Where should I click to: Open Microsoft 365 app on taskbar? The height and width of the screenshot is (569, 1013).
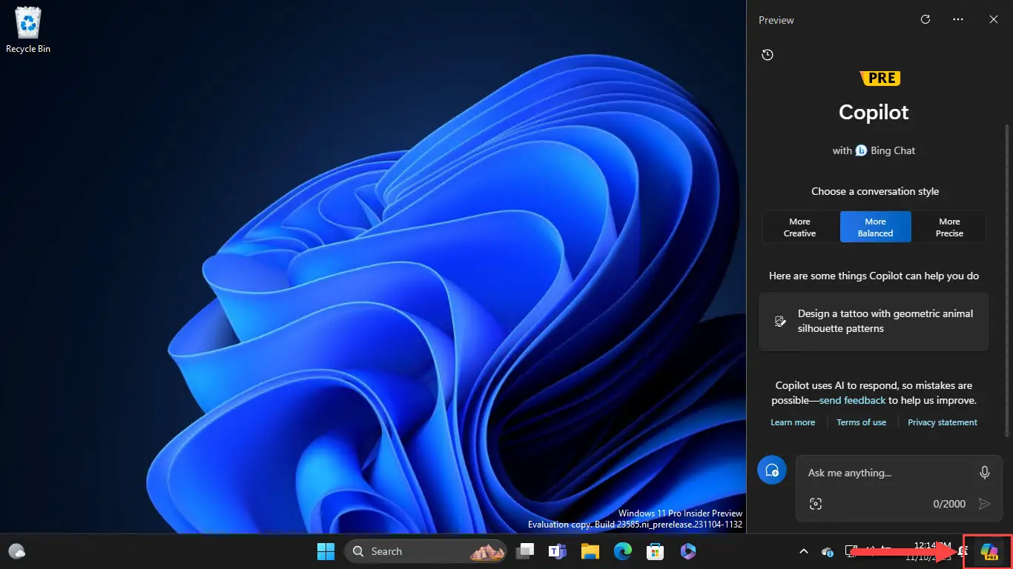(687, 551)
